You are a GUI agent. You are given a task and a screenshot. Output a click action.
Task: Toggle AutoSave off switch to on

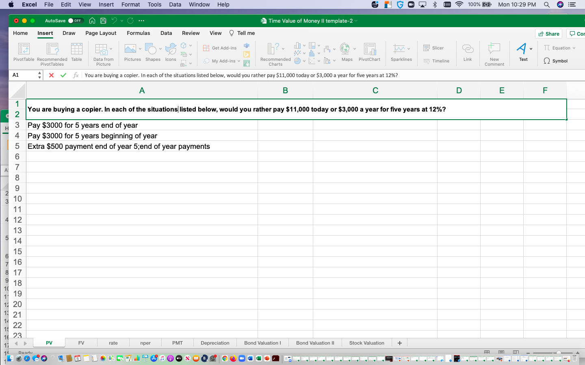75,20
